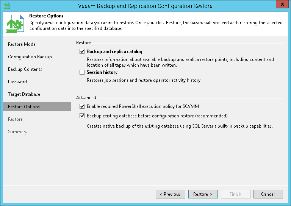Select the Backup Contents step

25,69
